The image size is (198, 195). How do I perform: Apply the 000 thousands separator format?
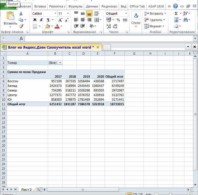point(125,20)
